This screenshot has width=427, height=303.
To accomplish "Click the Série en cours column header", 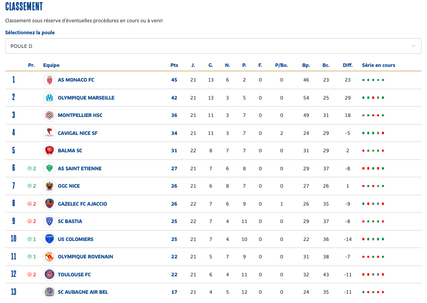I will [379, 65].
